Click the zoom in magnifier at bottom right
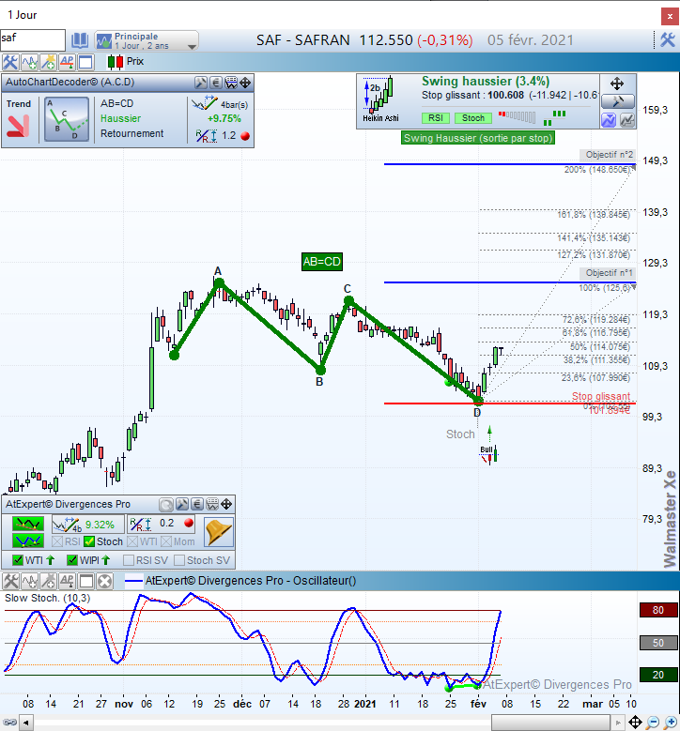 coord(671,723)
